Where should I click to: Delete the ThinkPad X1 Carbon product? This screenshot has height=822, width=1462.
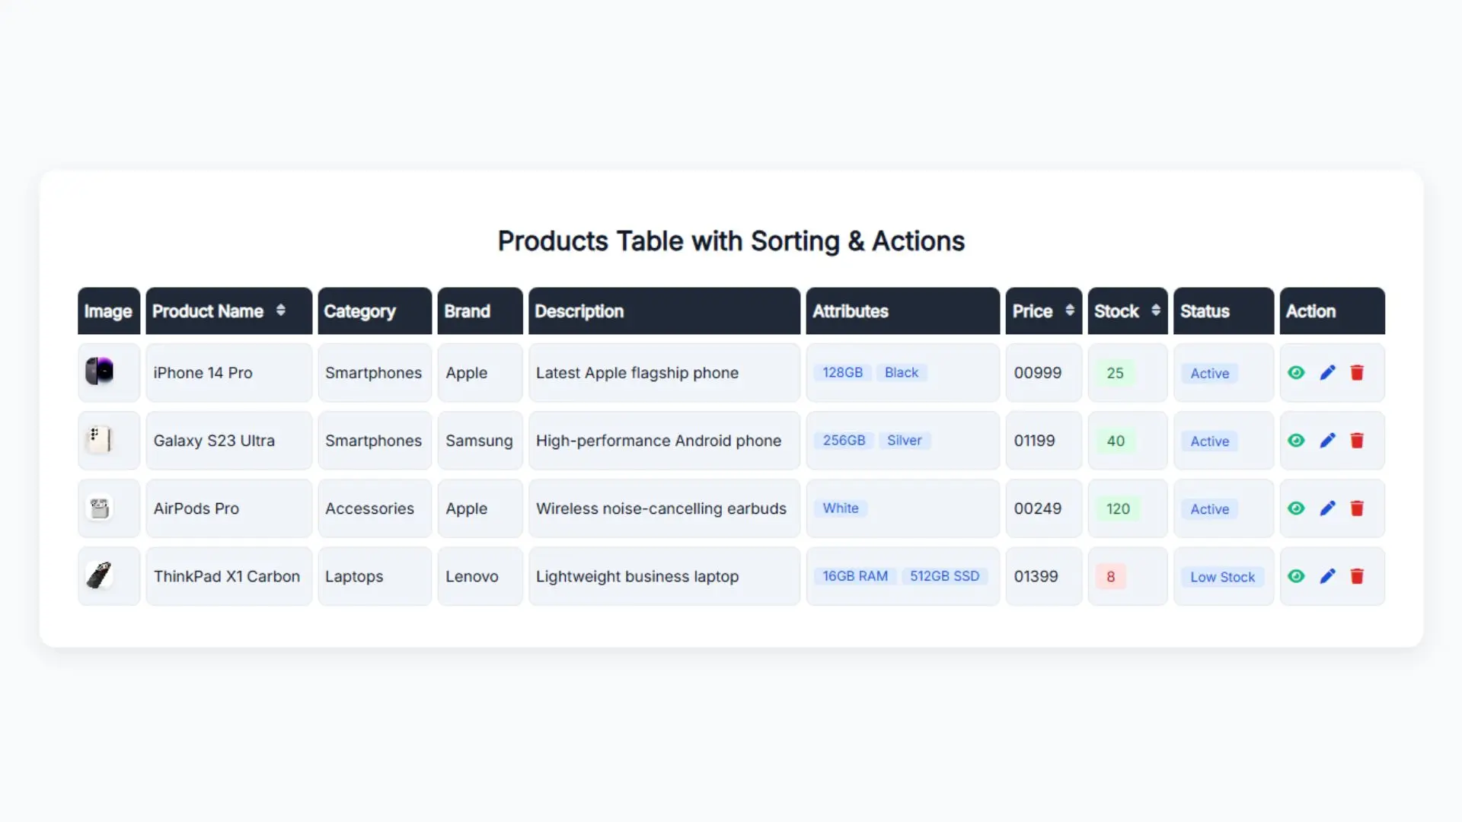coord(1357,576)
